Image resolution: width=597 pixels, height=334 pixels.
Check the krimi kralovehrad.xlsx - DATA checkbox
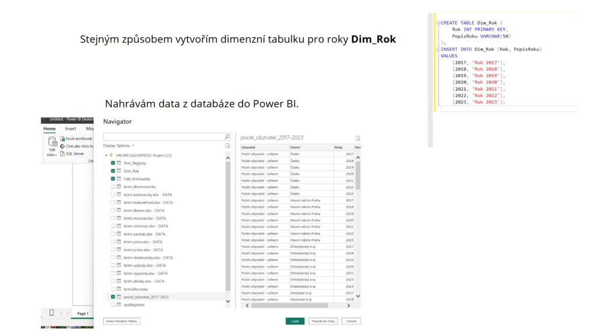click(x=113, y=202)
